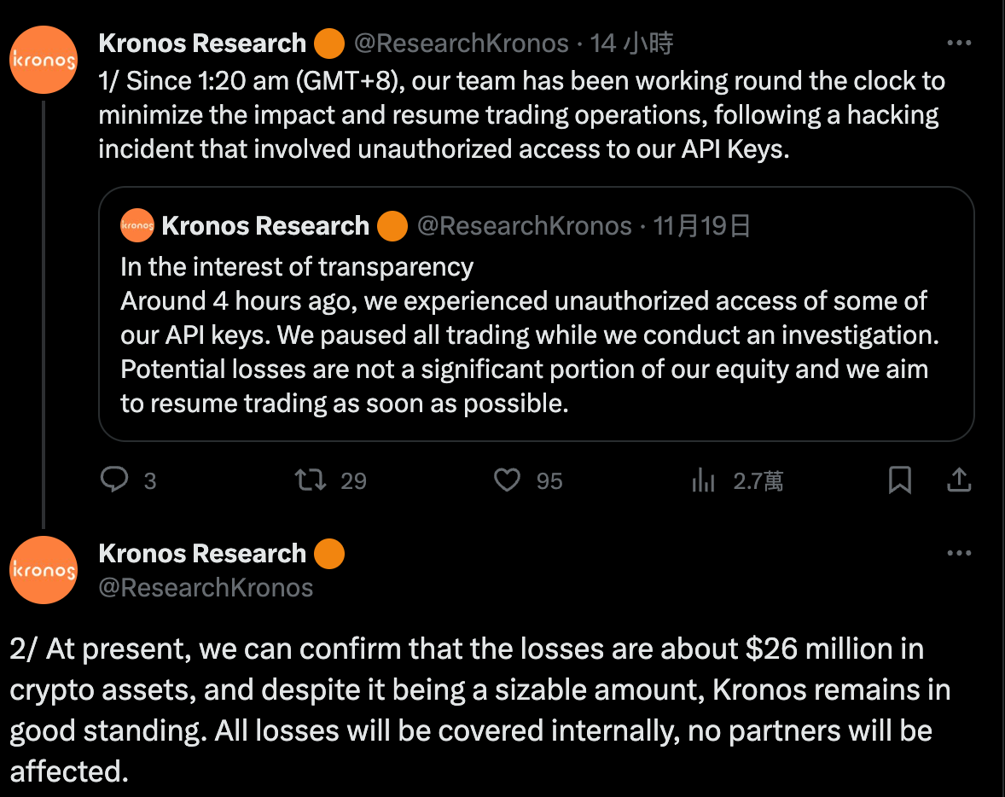The width and height of the screenshot is (1005, 797).
Task: Open view analytics icon showing 2.7萬
Action: [703, 480]
